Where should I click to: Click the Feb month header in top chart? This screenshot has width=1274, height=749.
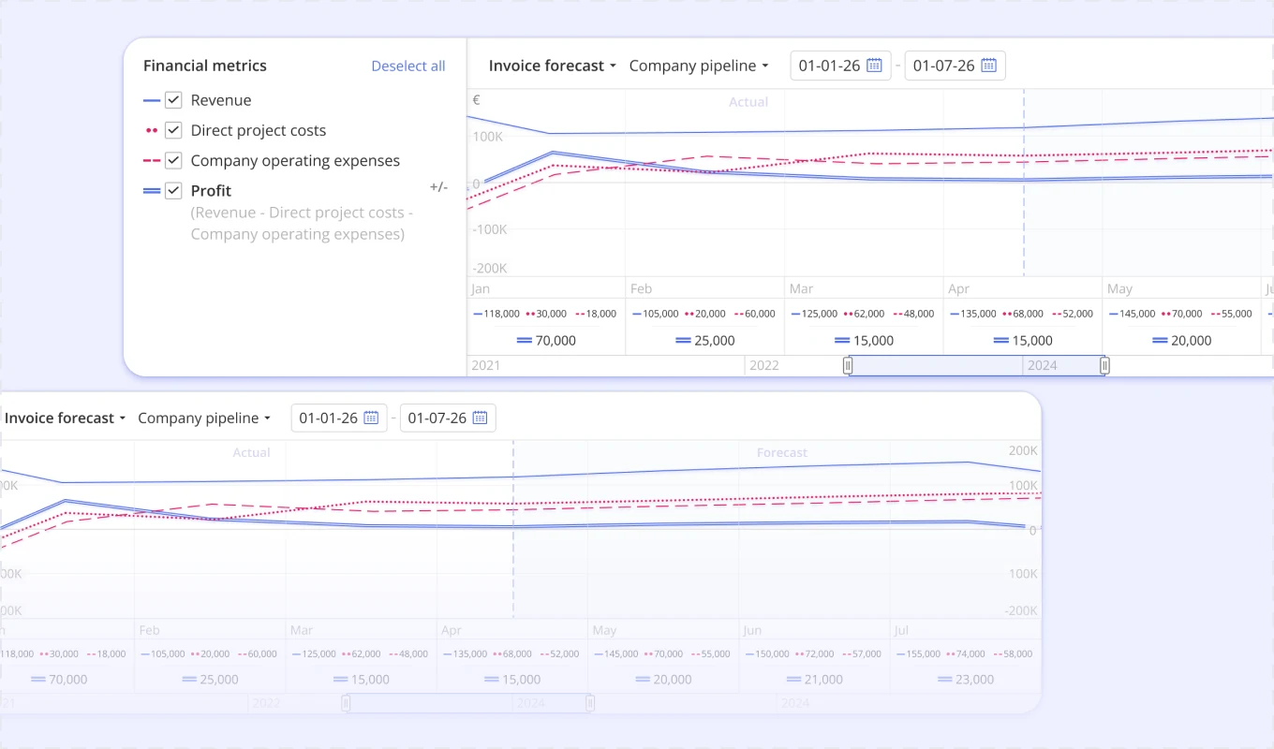642,288
